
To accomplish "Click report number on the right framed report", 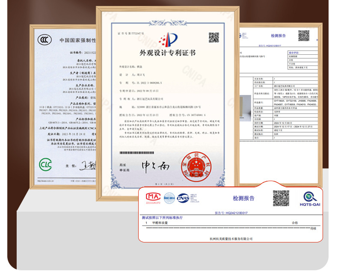I will (x=270, y=46).
